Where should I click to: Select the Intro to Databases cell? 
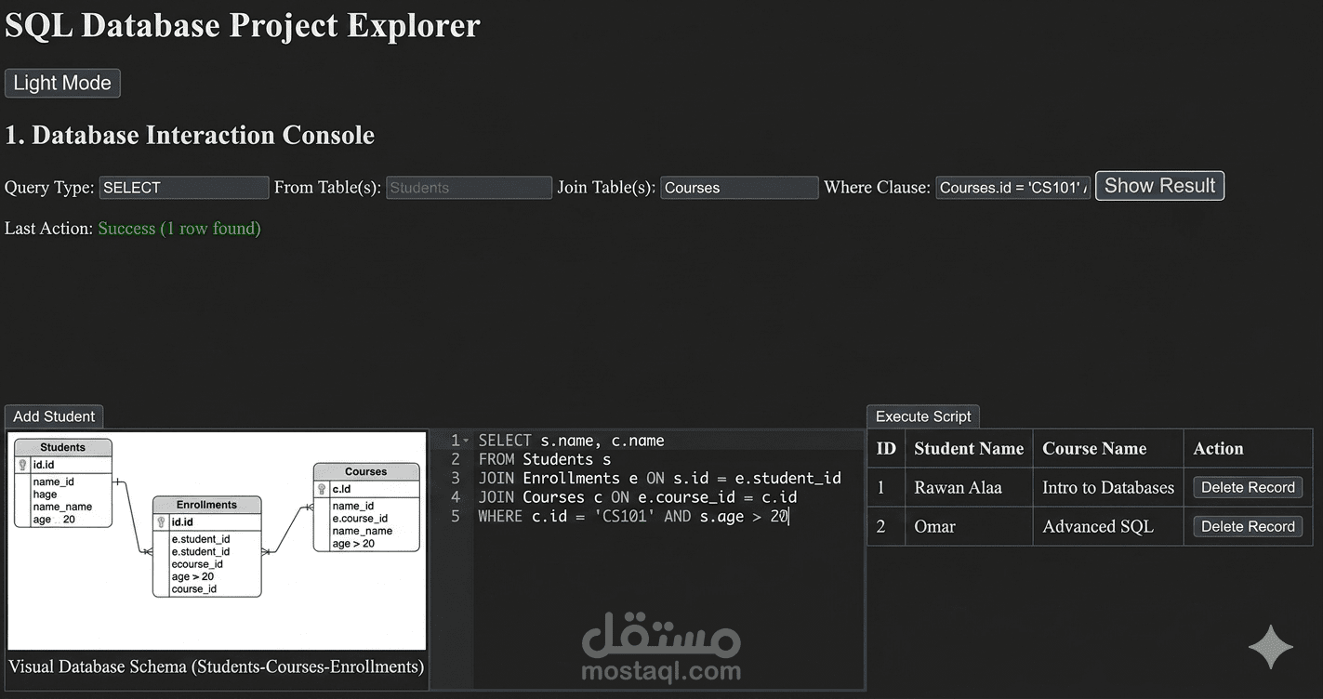(x=1108, y=487)
